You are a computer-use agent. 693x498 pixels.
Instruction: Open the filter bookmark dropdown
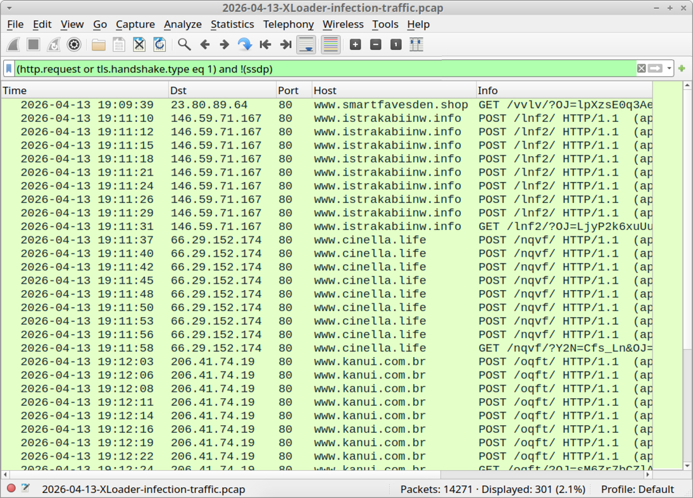point(9,68)
